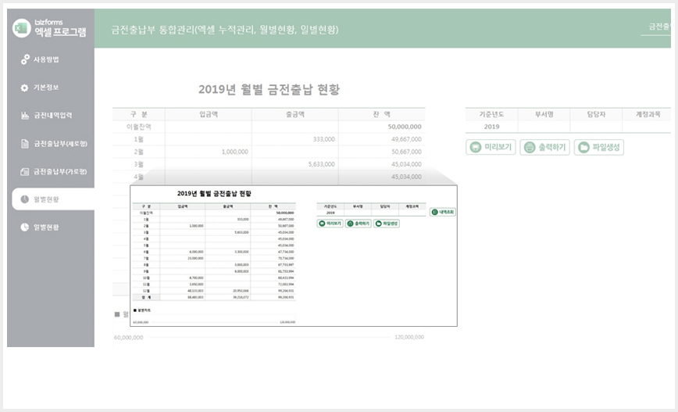Click the 부서명 column header
Image resolution: width=678 pixels, height=412 pixels.
(x=544, y=114)
